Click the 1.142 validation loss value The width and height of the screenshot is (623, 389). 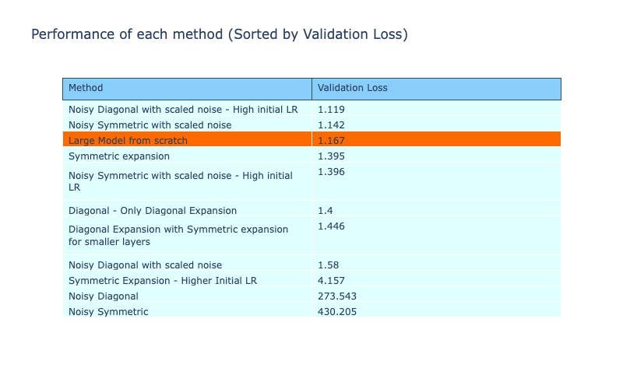pyautogui.click(x=331, y=124)
